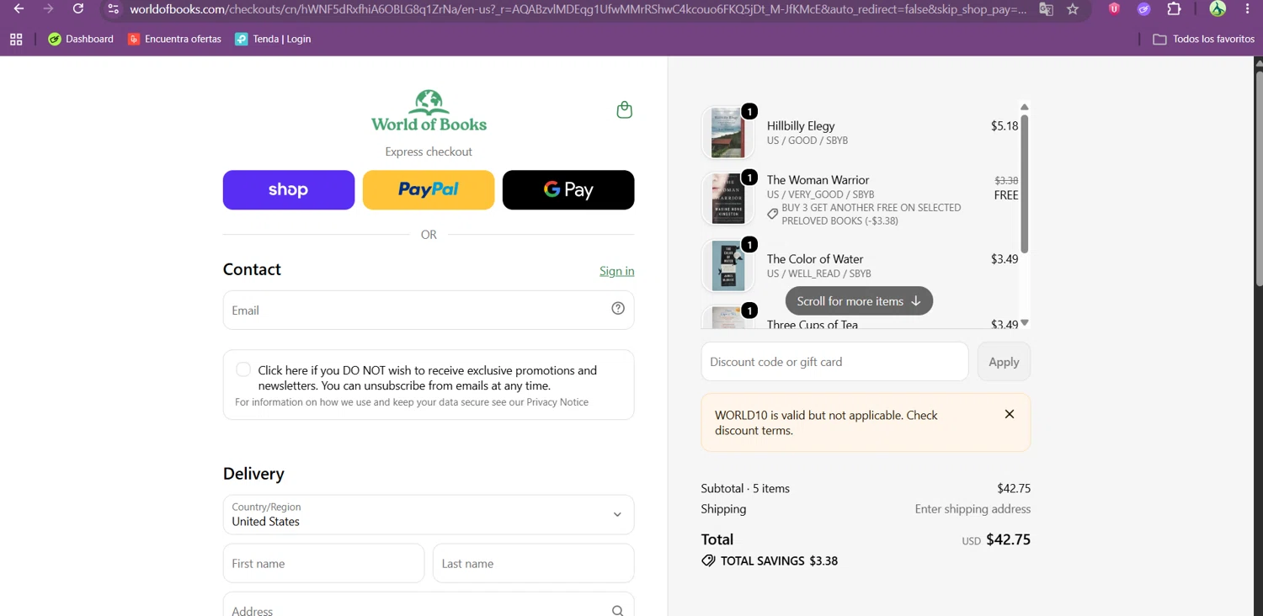Open the translate page icon

1046,9
